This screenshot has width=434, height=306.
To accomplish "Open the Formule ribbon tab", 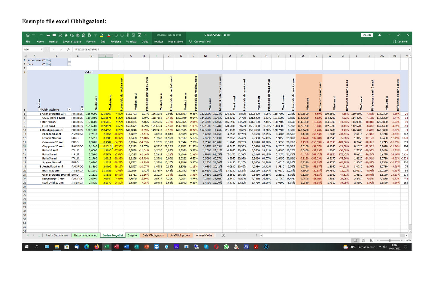I will (x=91, y=42).
